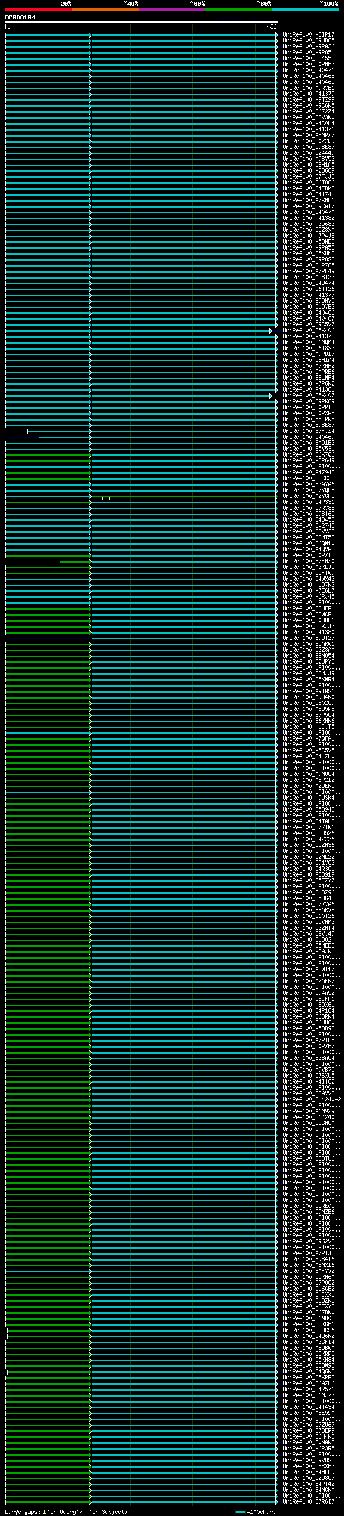This screenshot has height=1516, width=344.
Task: Select hit UniRef100_Q40469
Action: (x=308, y=437)
